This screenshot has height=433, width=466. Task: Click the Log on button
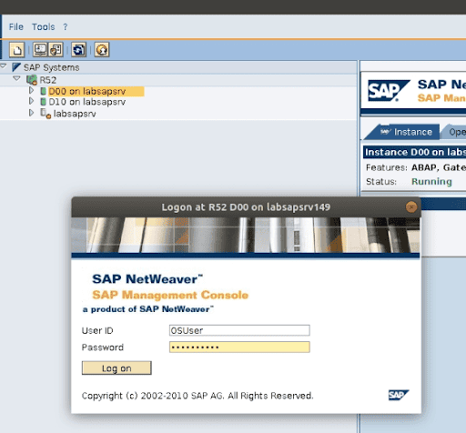(116, 368)
